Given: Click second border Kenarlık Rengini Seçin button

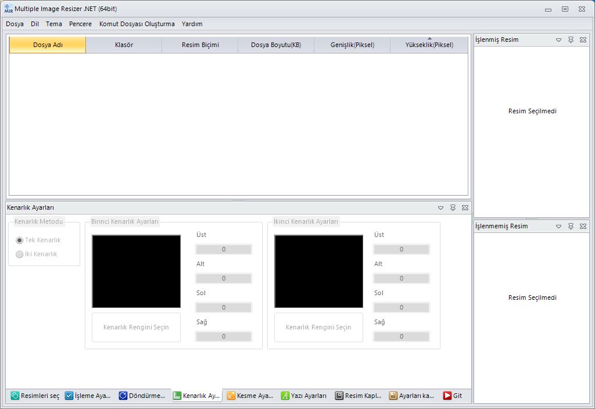Looking at the screenshot, I should pos(319,327).
